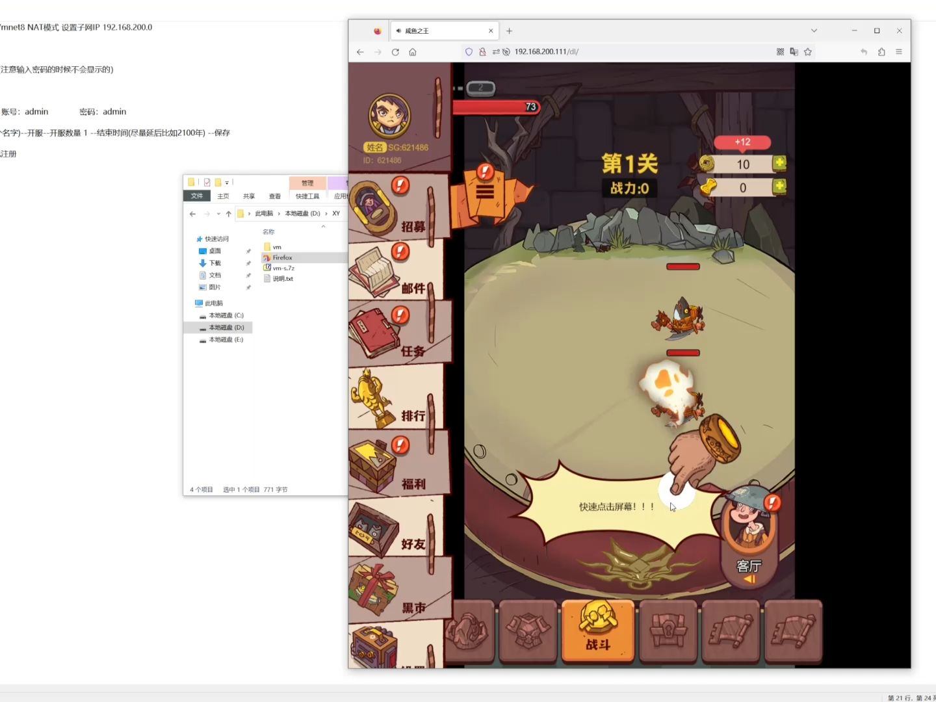Screen dimensions: 936x702
Task: Expand the Firefox list all tabs dropdown
Action: coord(814,31)
